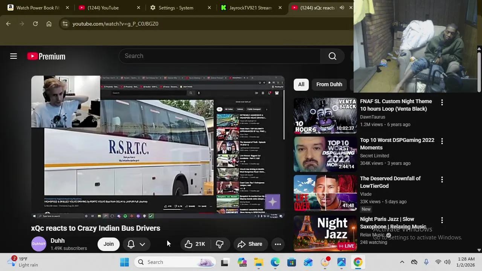This screenshot has width=482, height=271.
Task: Open Task View on the taskbar
Action: coord(224,262)
